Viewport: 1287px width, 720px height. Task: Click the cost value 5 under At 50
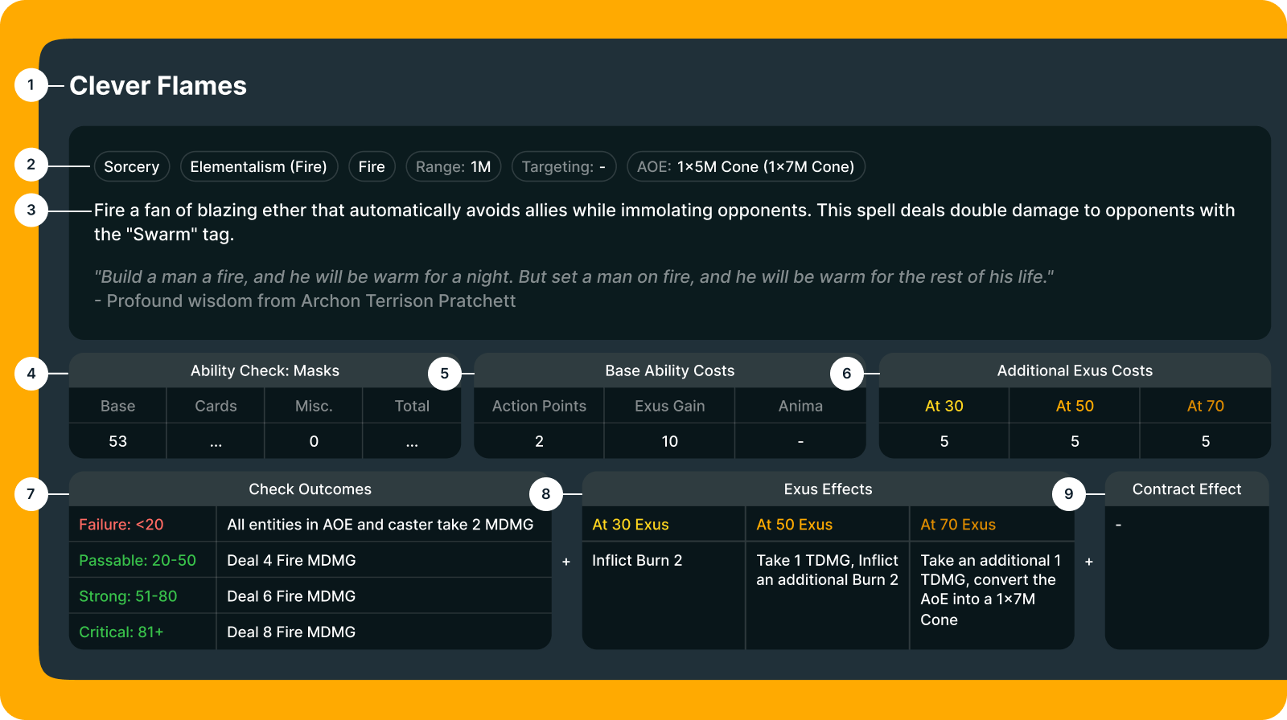(x=1075, y=441)
